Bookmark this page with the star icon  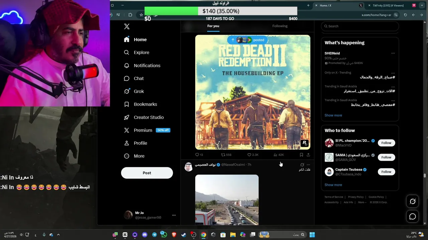(141, 15)
